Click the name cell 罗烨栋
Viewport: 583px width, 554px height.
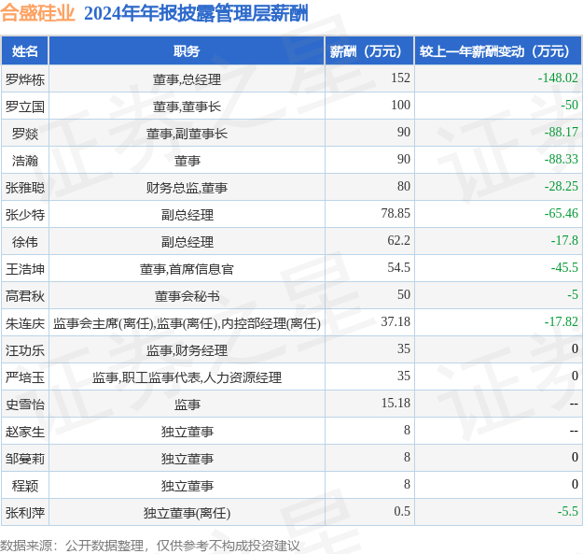click(25, 79)
